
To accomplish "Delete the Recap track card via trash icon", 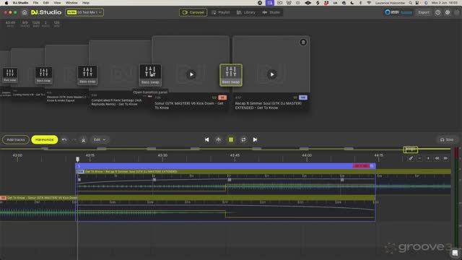I will coord(303,42).
